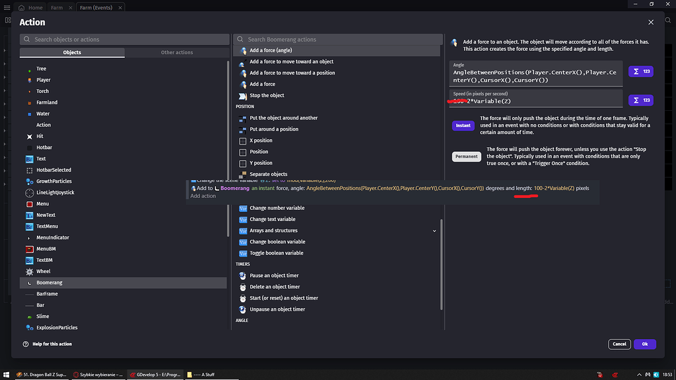Select the Permanent force type
Screen dimensions: 676x380
coord(466,156)
